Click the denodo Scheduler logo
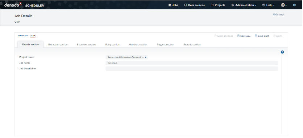Viewport: 303px width, 138px height. (x=24, y=5)
